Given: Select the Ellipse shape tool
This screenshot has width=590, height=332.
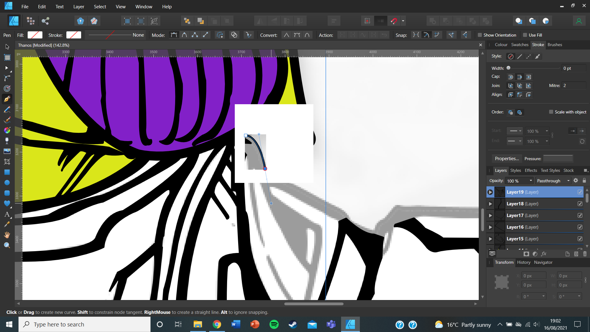Looking at the screenshot, I should click(x=7, y=183).
